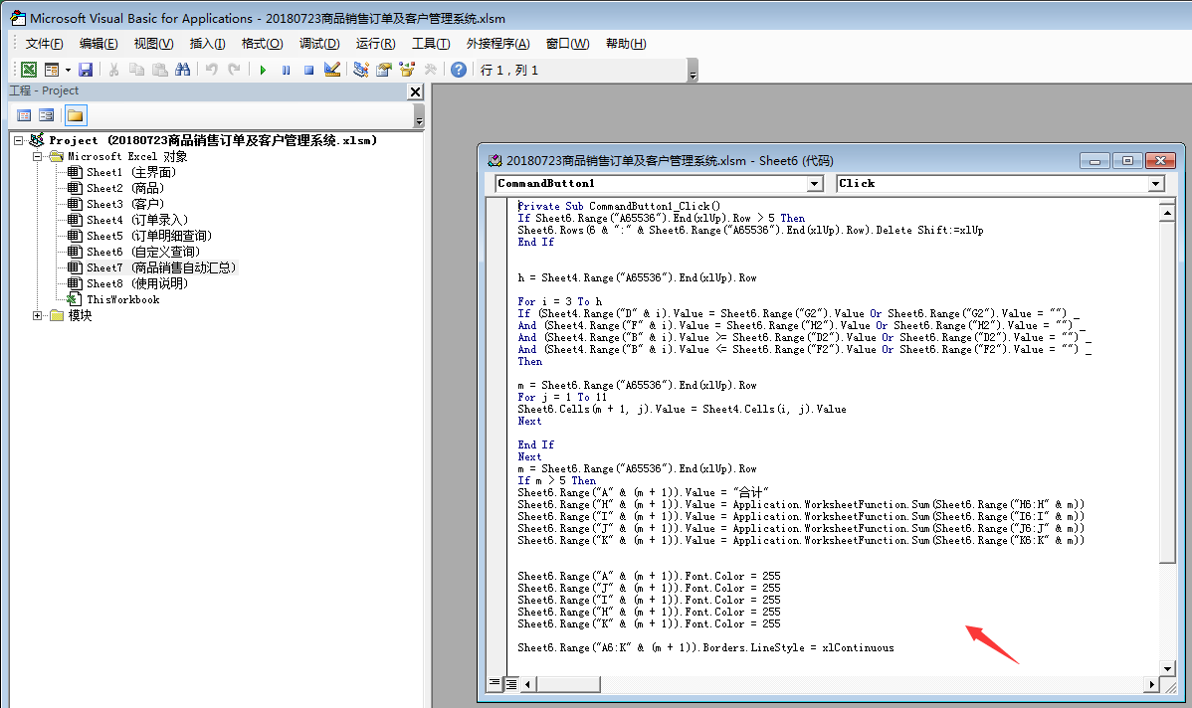Viewport: 1192px width, 708px height.
Task: Toggle Folders view in Project panel
Action: coord(76,115)
